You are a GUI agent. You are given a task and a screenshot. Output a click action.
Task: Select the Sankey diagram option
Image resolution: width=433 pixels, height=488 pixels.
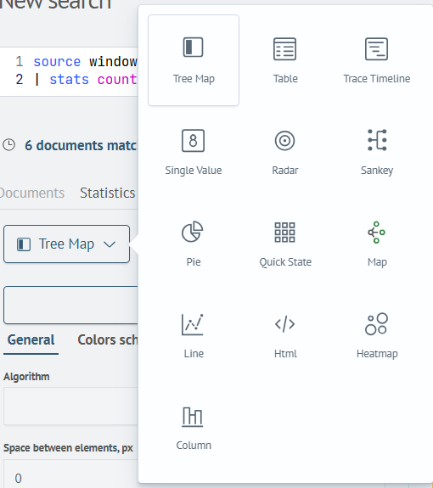[x=377, y=152]
